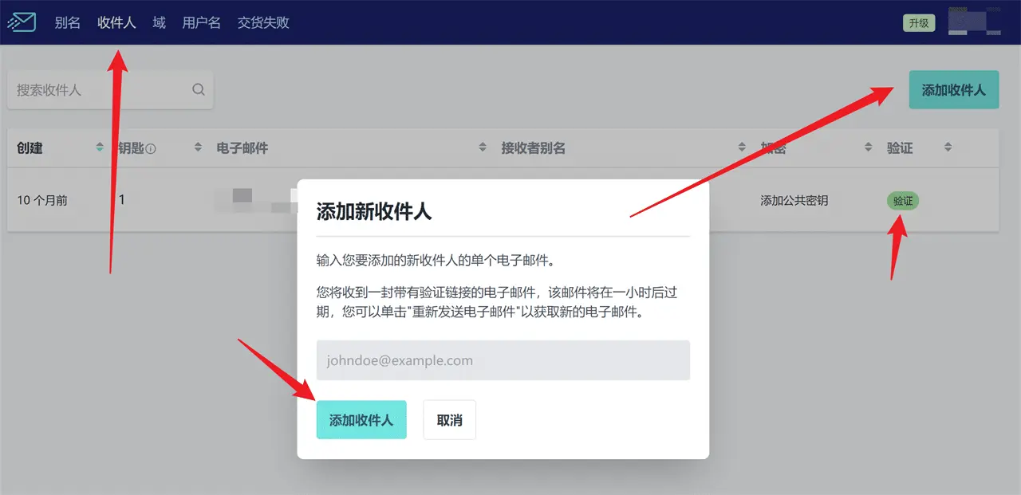
Task: Click the 升级 upgrade badge
Action: coord(919,23)
